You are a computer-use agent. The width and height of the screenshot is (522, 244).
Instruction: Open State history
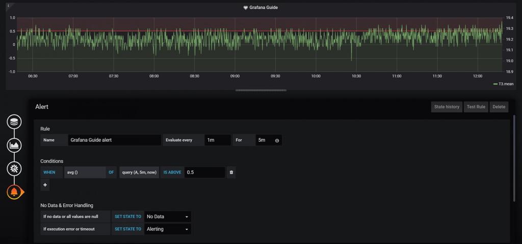[447, 107]
